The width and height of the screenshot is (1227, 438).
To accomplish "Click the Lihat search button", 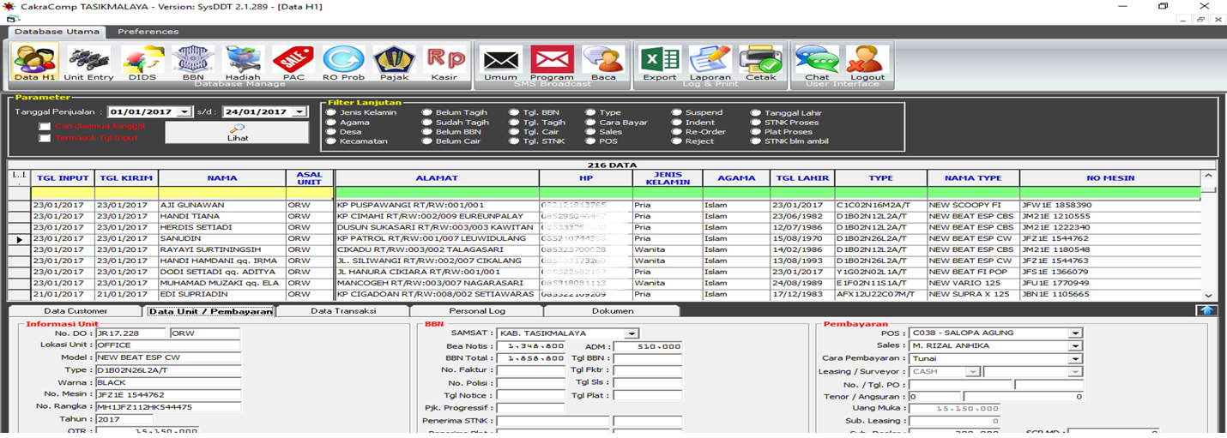I will (x=237, y=132).
